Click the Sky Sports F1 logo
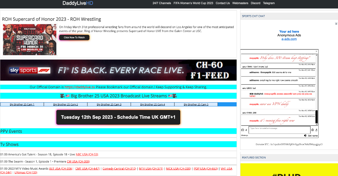This screenshot has width=338, height=176. (30, 70)
